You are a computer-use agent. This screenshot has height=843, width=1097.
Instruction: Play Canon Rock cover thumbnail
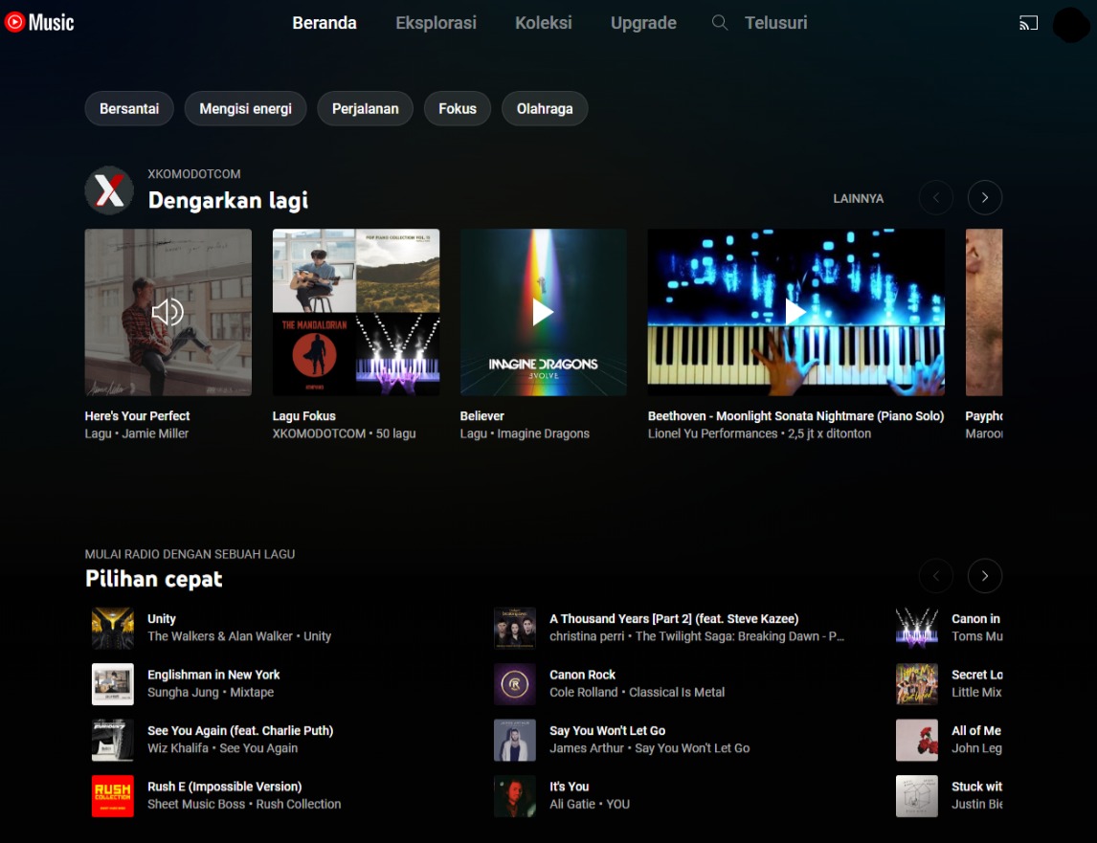tap(515, 684)
